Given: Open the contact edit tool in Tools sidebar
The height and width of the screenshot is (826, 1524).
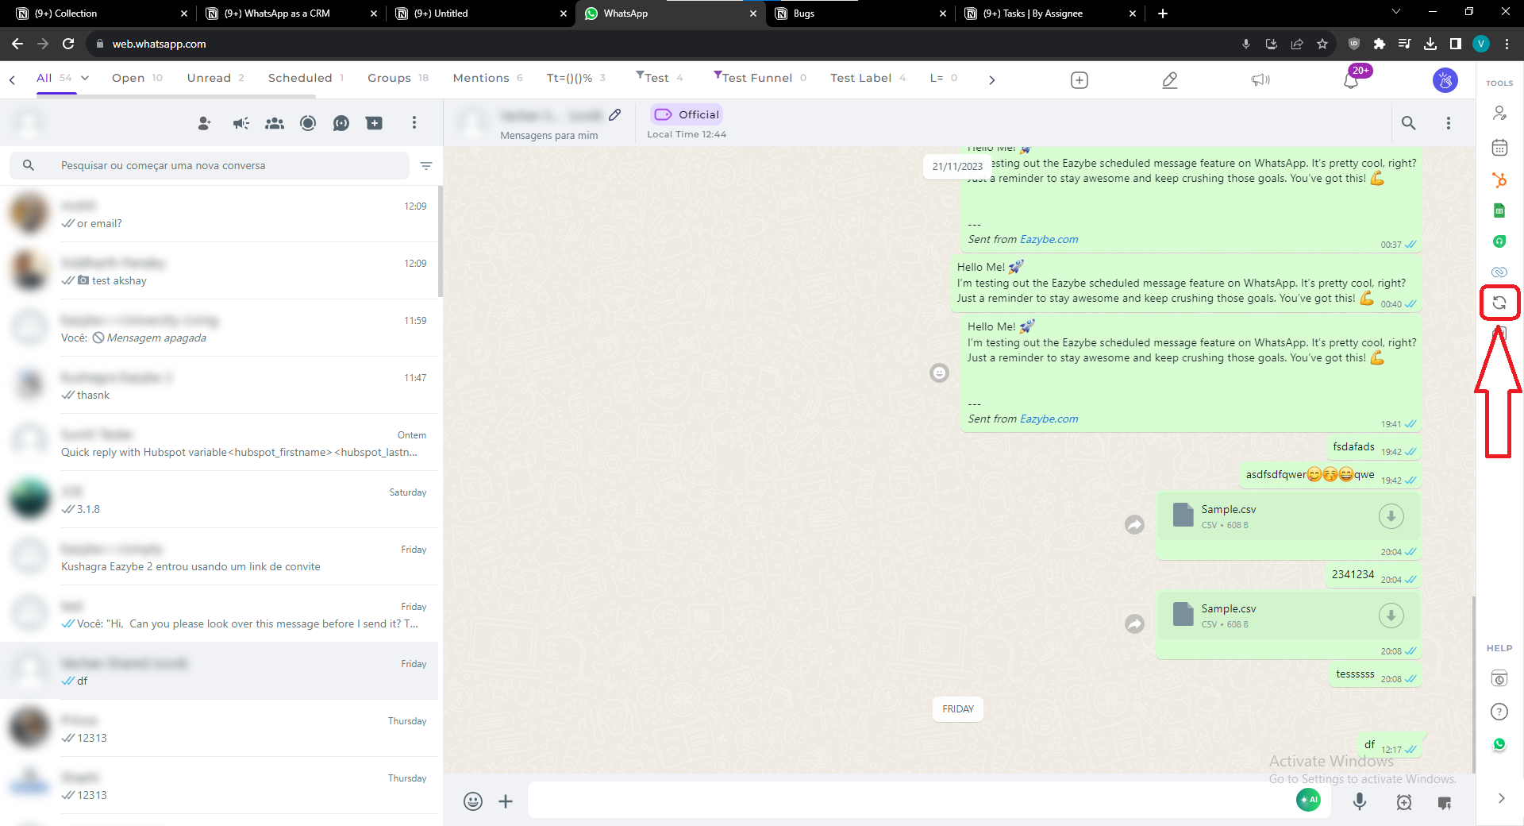Looking at the screenshot, I should pos(1499,114).
